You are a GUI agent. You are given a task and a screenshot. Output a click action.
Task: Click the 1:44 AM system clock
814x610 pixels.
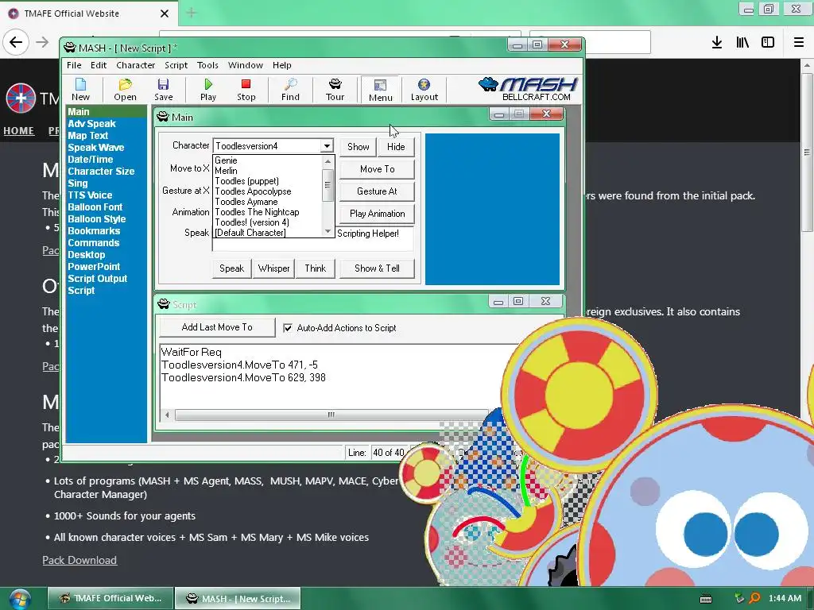pyautogui.click(x=785, y=598)
